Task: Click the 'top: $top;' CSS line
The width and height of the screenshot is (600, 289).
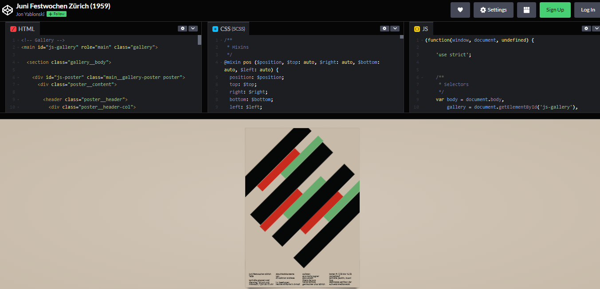Action: point(243,85)
